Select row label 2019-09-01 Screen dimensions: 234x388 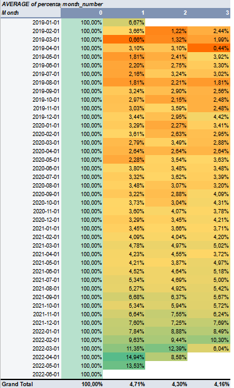point(31,91)
